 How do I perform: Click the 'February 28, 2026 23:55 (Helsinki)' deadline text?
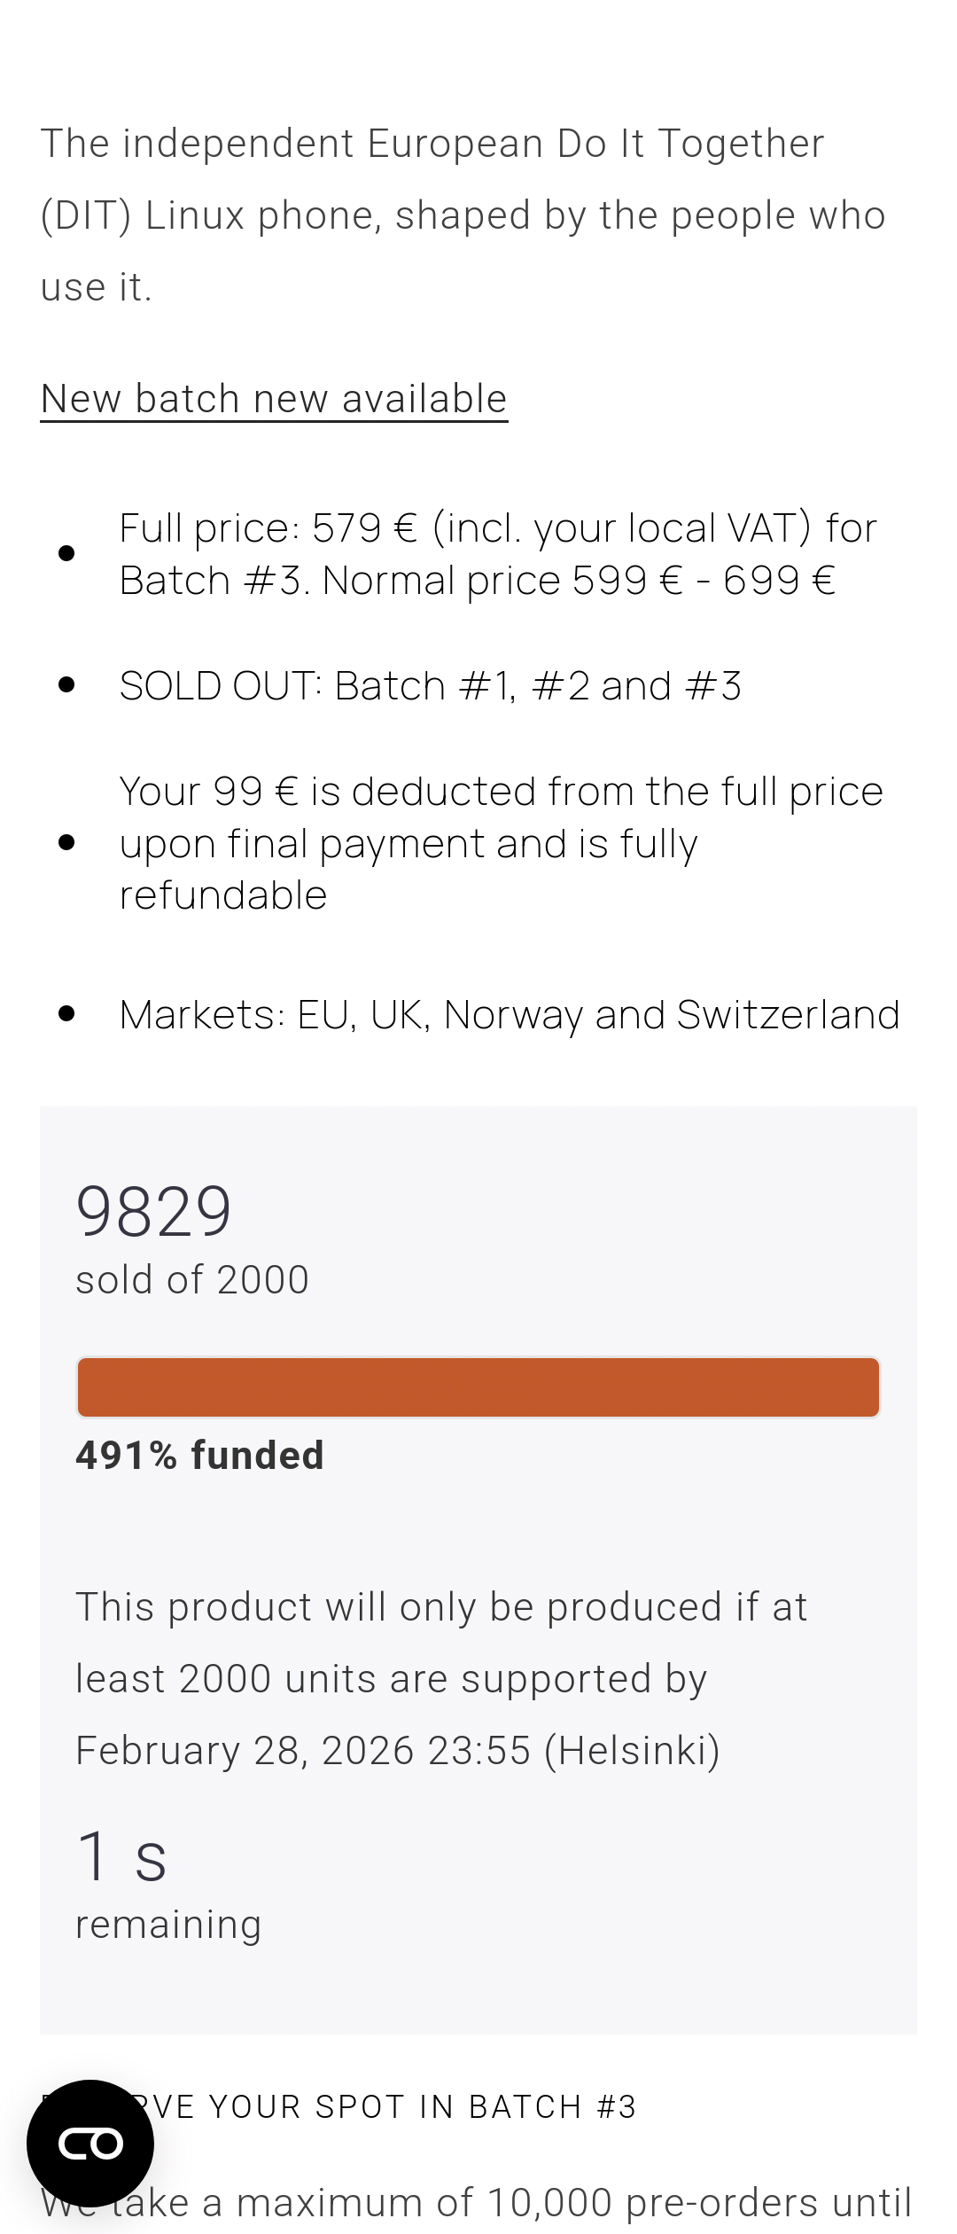coord(398,1751)
